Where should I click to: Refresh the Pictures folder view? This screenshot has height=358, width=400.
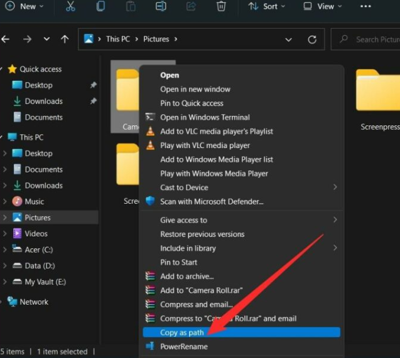click(x=312, y=39)
